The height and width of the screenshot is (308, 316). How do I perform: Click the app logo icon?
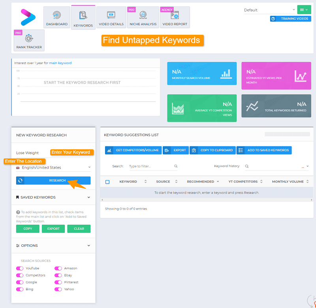(28, 17)
